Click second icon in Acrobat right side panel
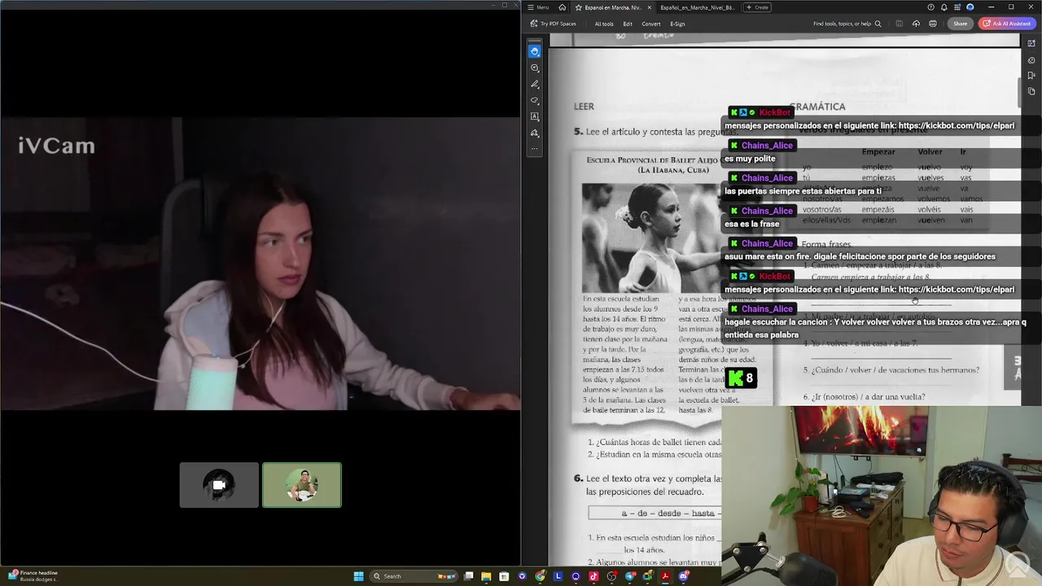Viewport: 1042px width, 586px height. pos(1031,59)
